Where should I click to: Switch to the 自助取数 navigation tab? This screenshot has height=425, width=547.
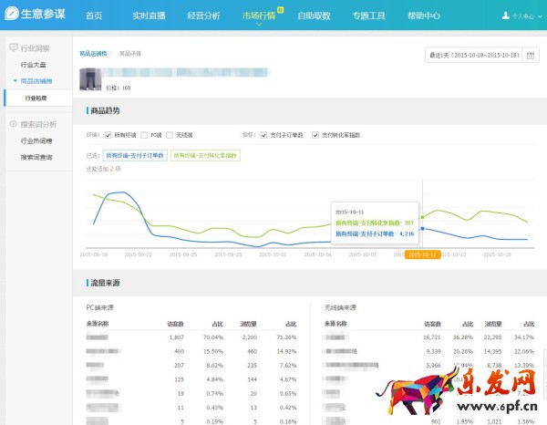coord(315,16)
